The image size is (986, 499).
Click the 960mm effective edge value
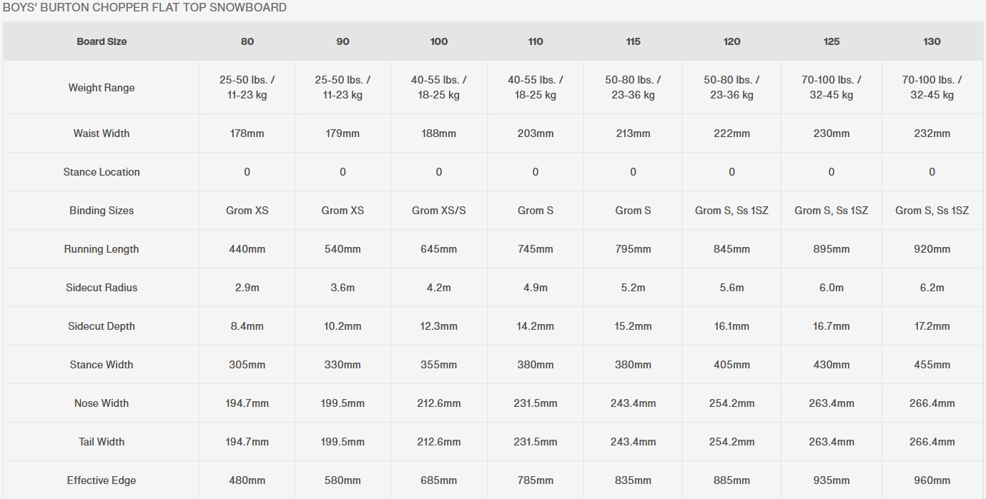932,480
